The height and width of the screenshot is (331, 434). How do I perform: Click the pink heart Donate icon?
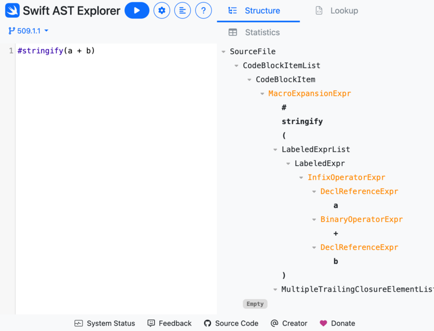click(323, 323)
